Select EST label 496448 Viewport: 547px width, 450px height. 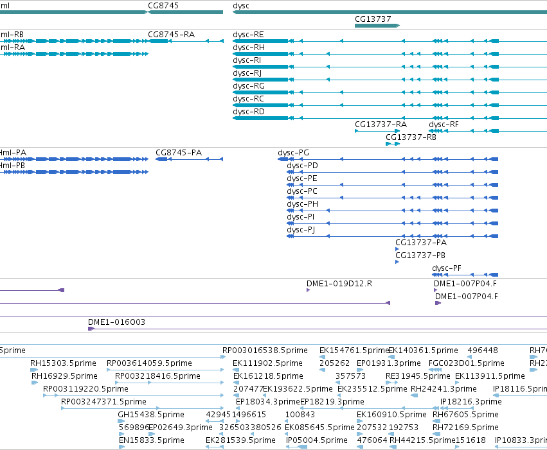[x=483, y=350]
